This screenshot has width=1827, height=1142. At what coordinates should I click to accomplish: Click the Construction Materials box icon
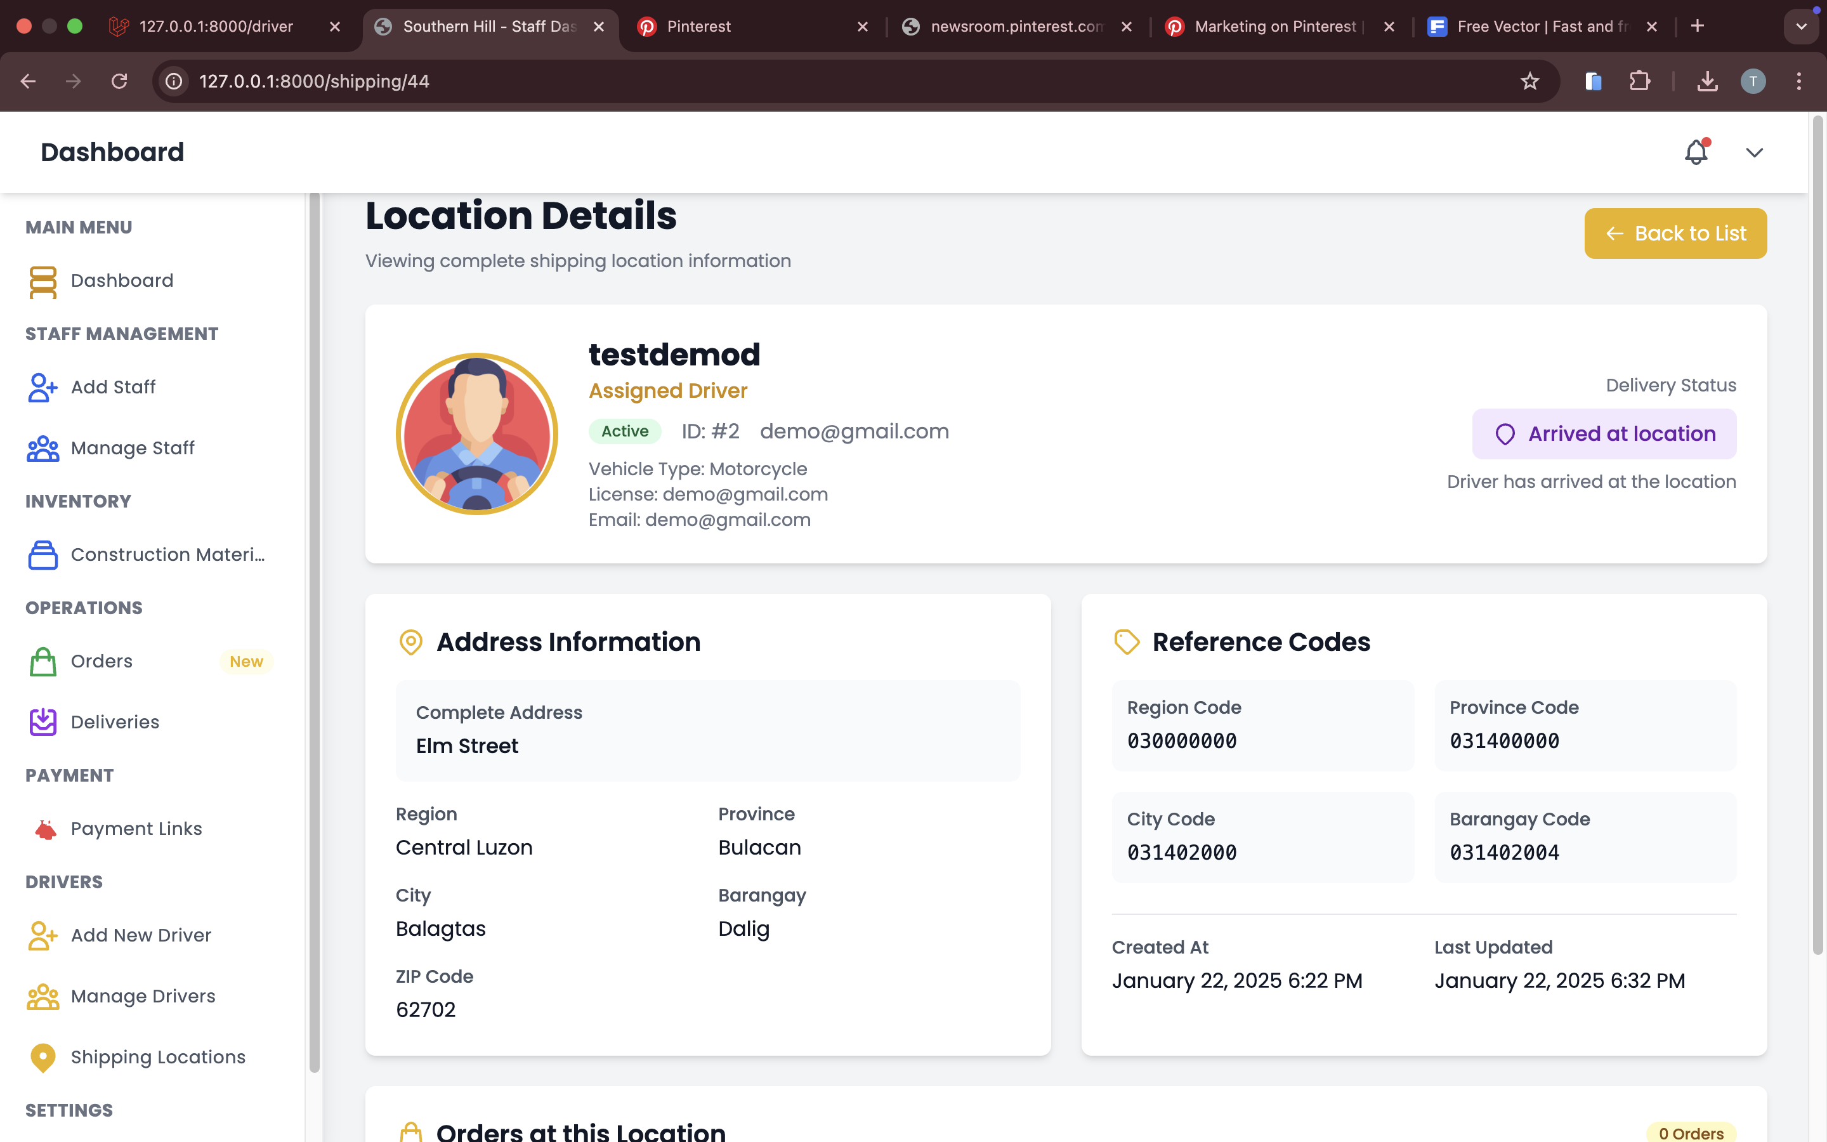pyautogui.click(x=43, y=555)
